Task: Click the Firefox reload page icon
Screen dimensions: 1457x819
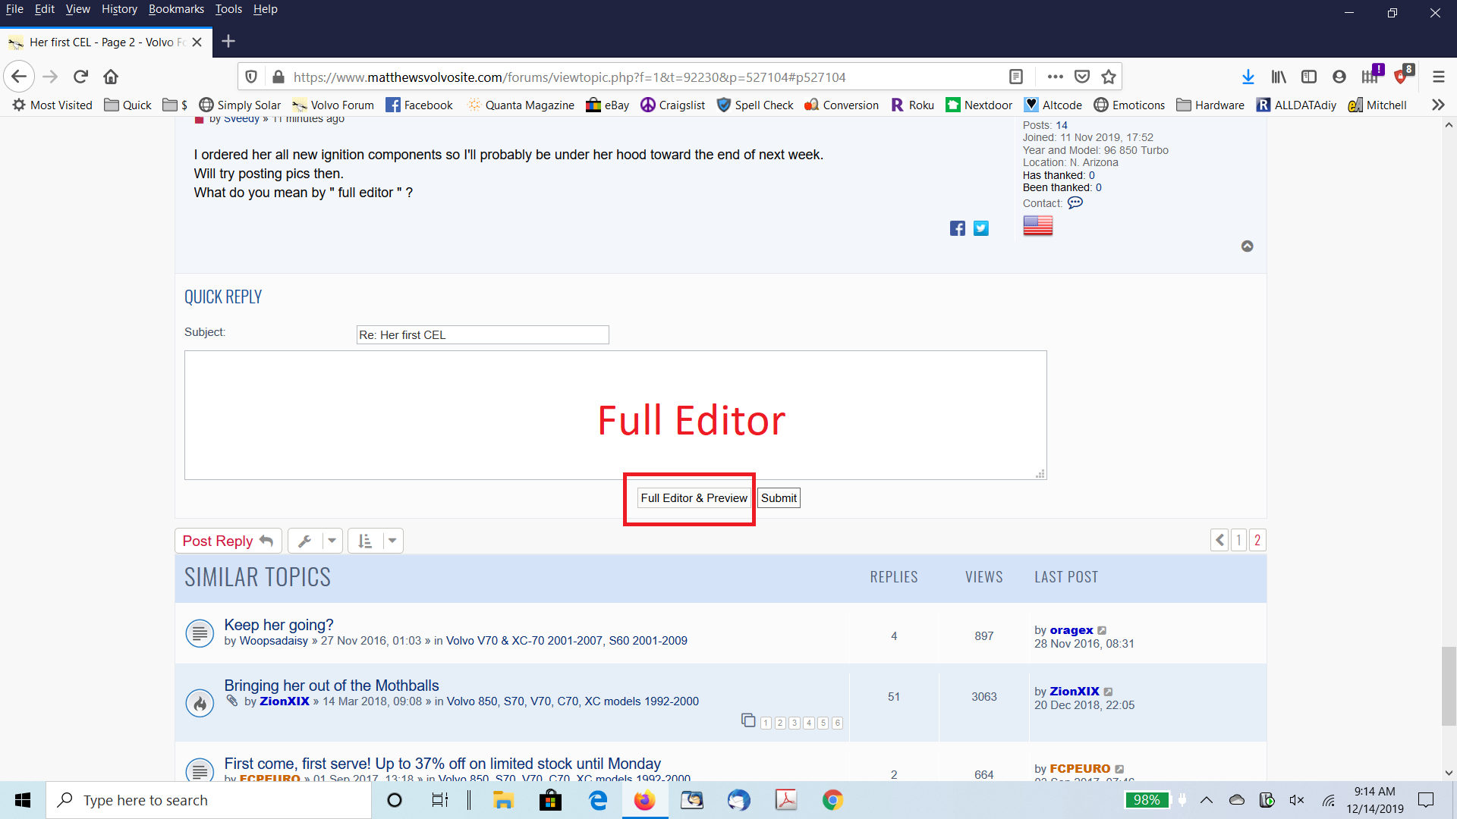Action: 81,77
